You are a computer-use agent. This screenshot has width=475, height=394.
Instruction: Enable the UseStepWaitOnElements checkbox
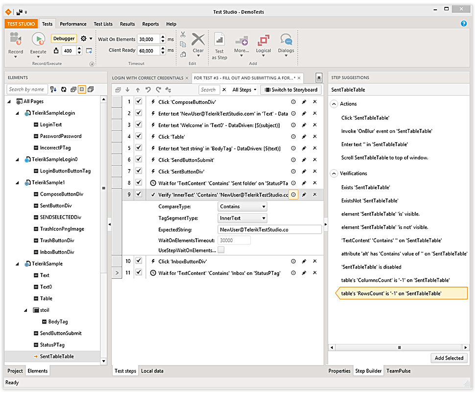tap(221, 250)
